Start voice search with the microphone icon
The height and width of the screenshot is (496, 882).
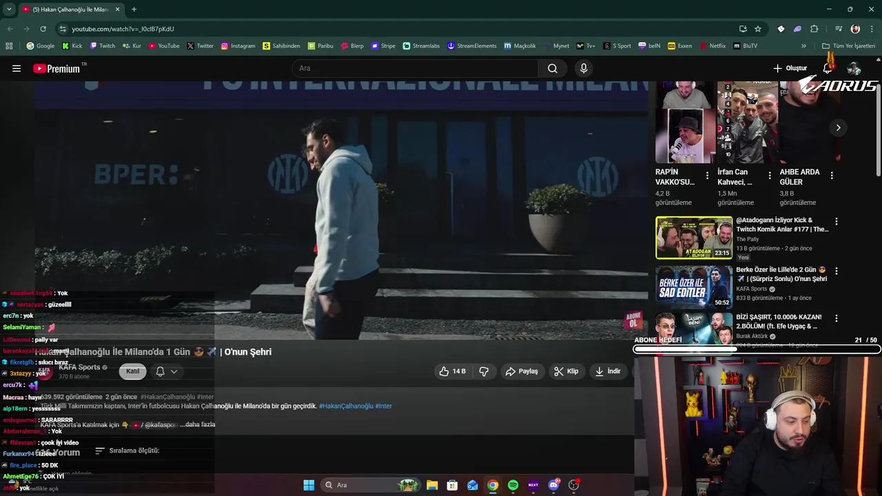[x=584, y=68]
